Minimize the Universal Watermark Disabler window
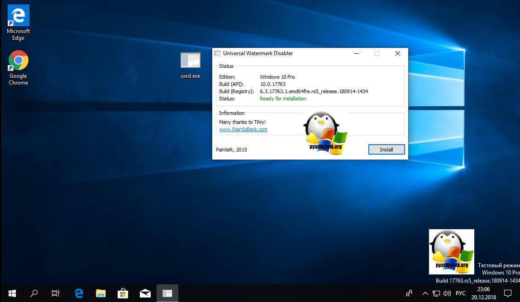520x302 pixels. click(357, 53)
